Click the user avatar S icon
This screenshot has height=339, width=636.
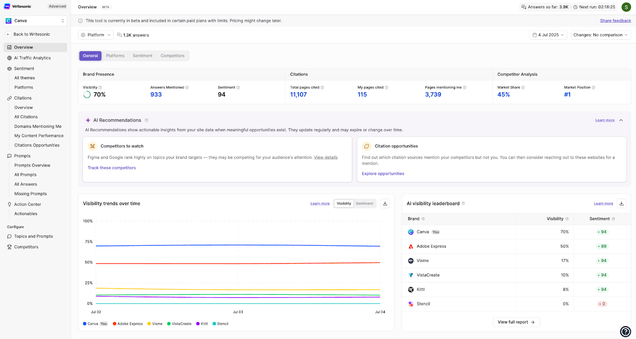(x=626, y=7)
